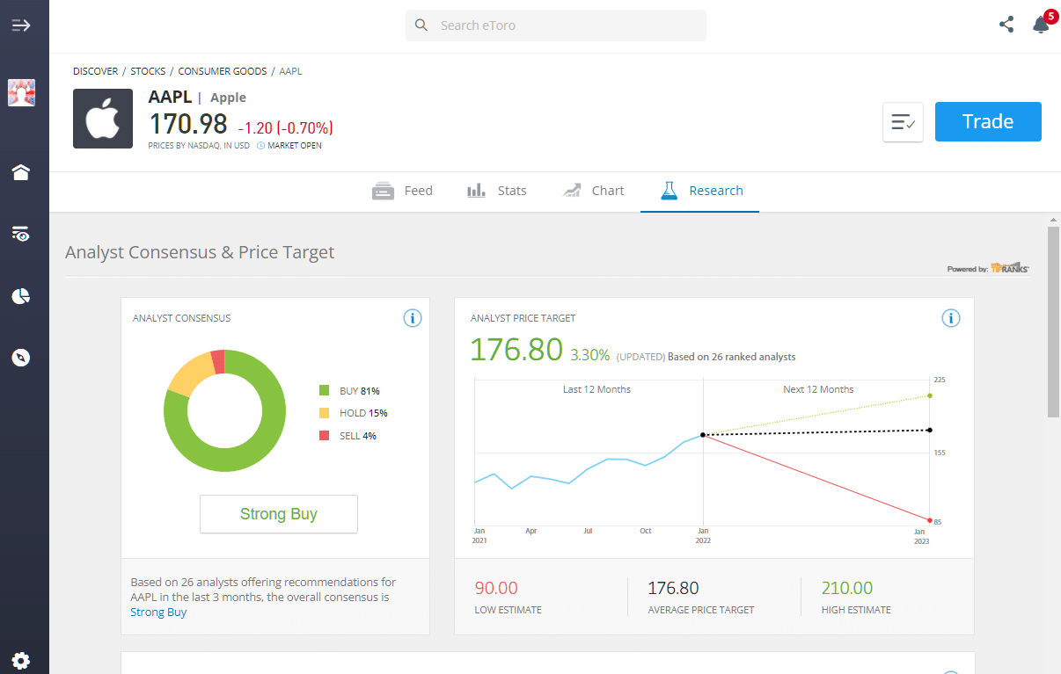
Task: Switch to the Feed tab
Action: pos(402,191)
